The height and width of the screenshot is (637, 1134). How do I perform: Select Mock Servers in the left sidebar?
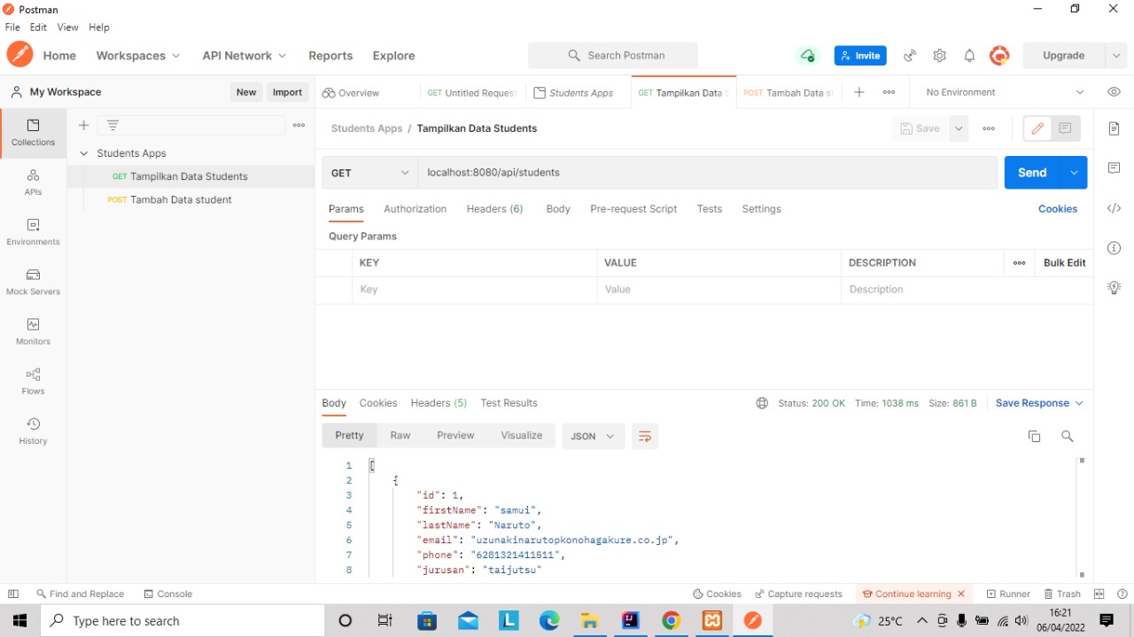[33, 283]
